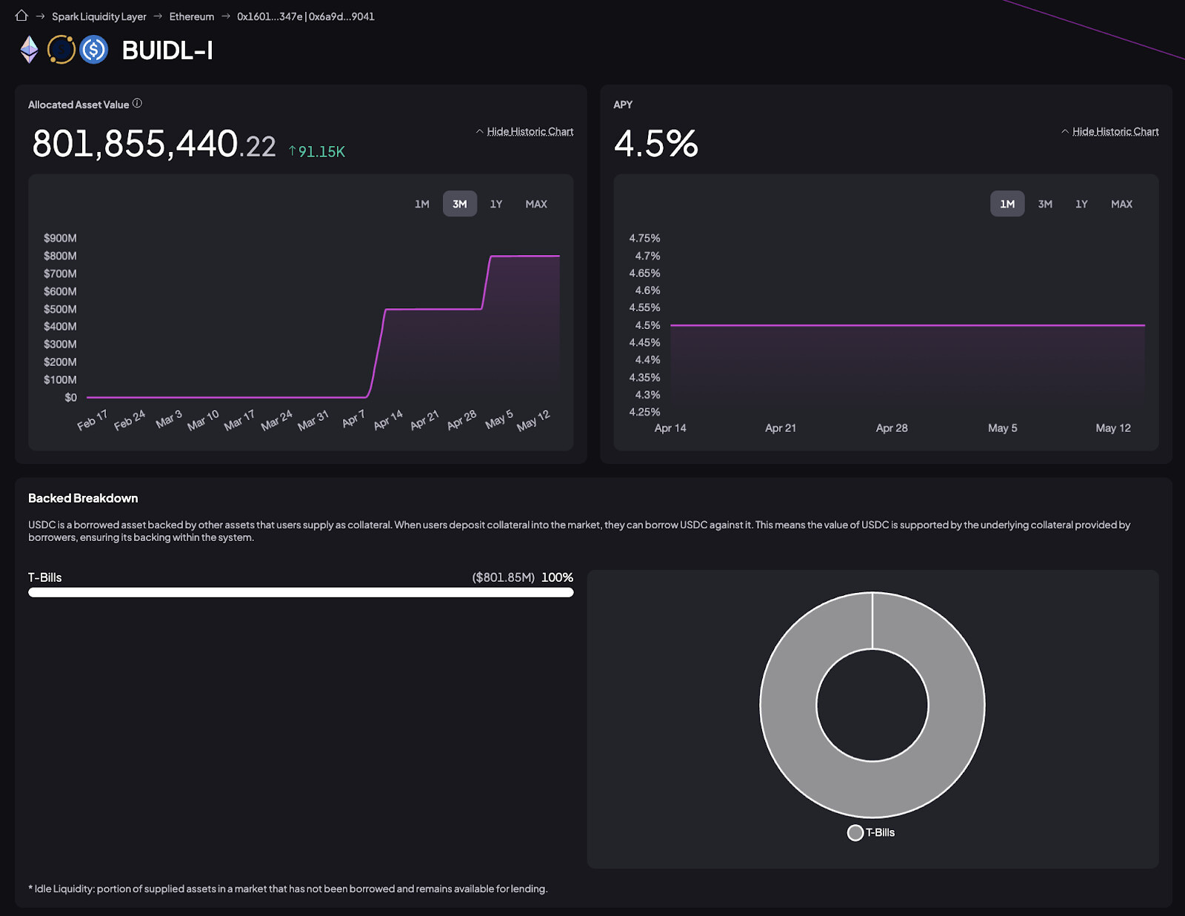Screen dimensions: 1185x916
Task: Click the May 12 date on APY chart
Action: click(1113, 428)
